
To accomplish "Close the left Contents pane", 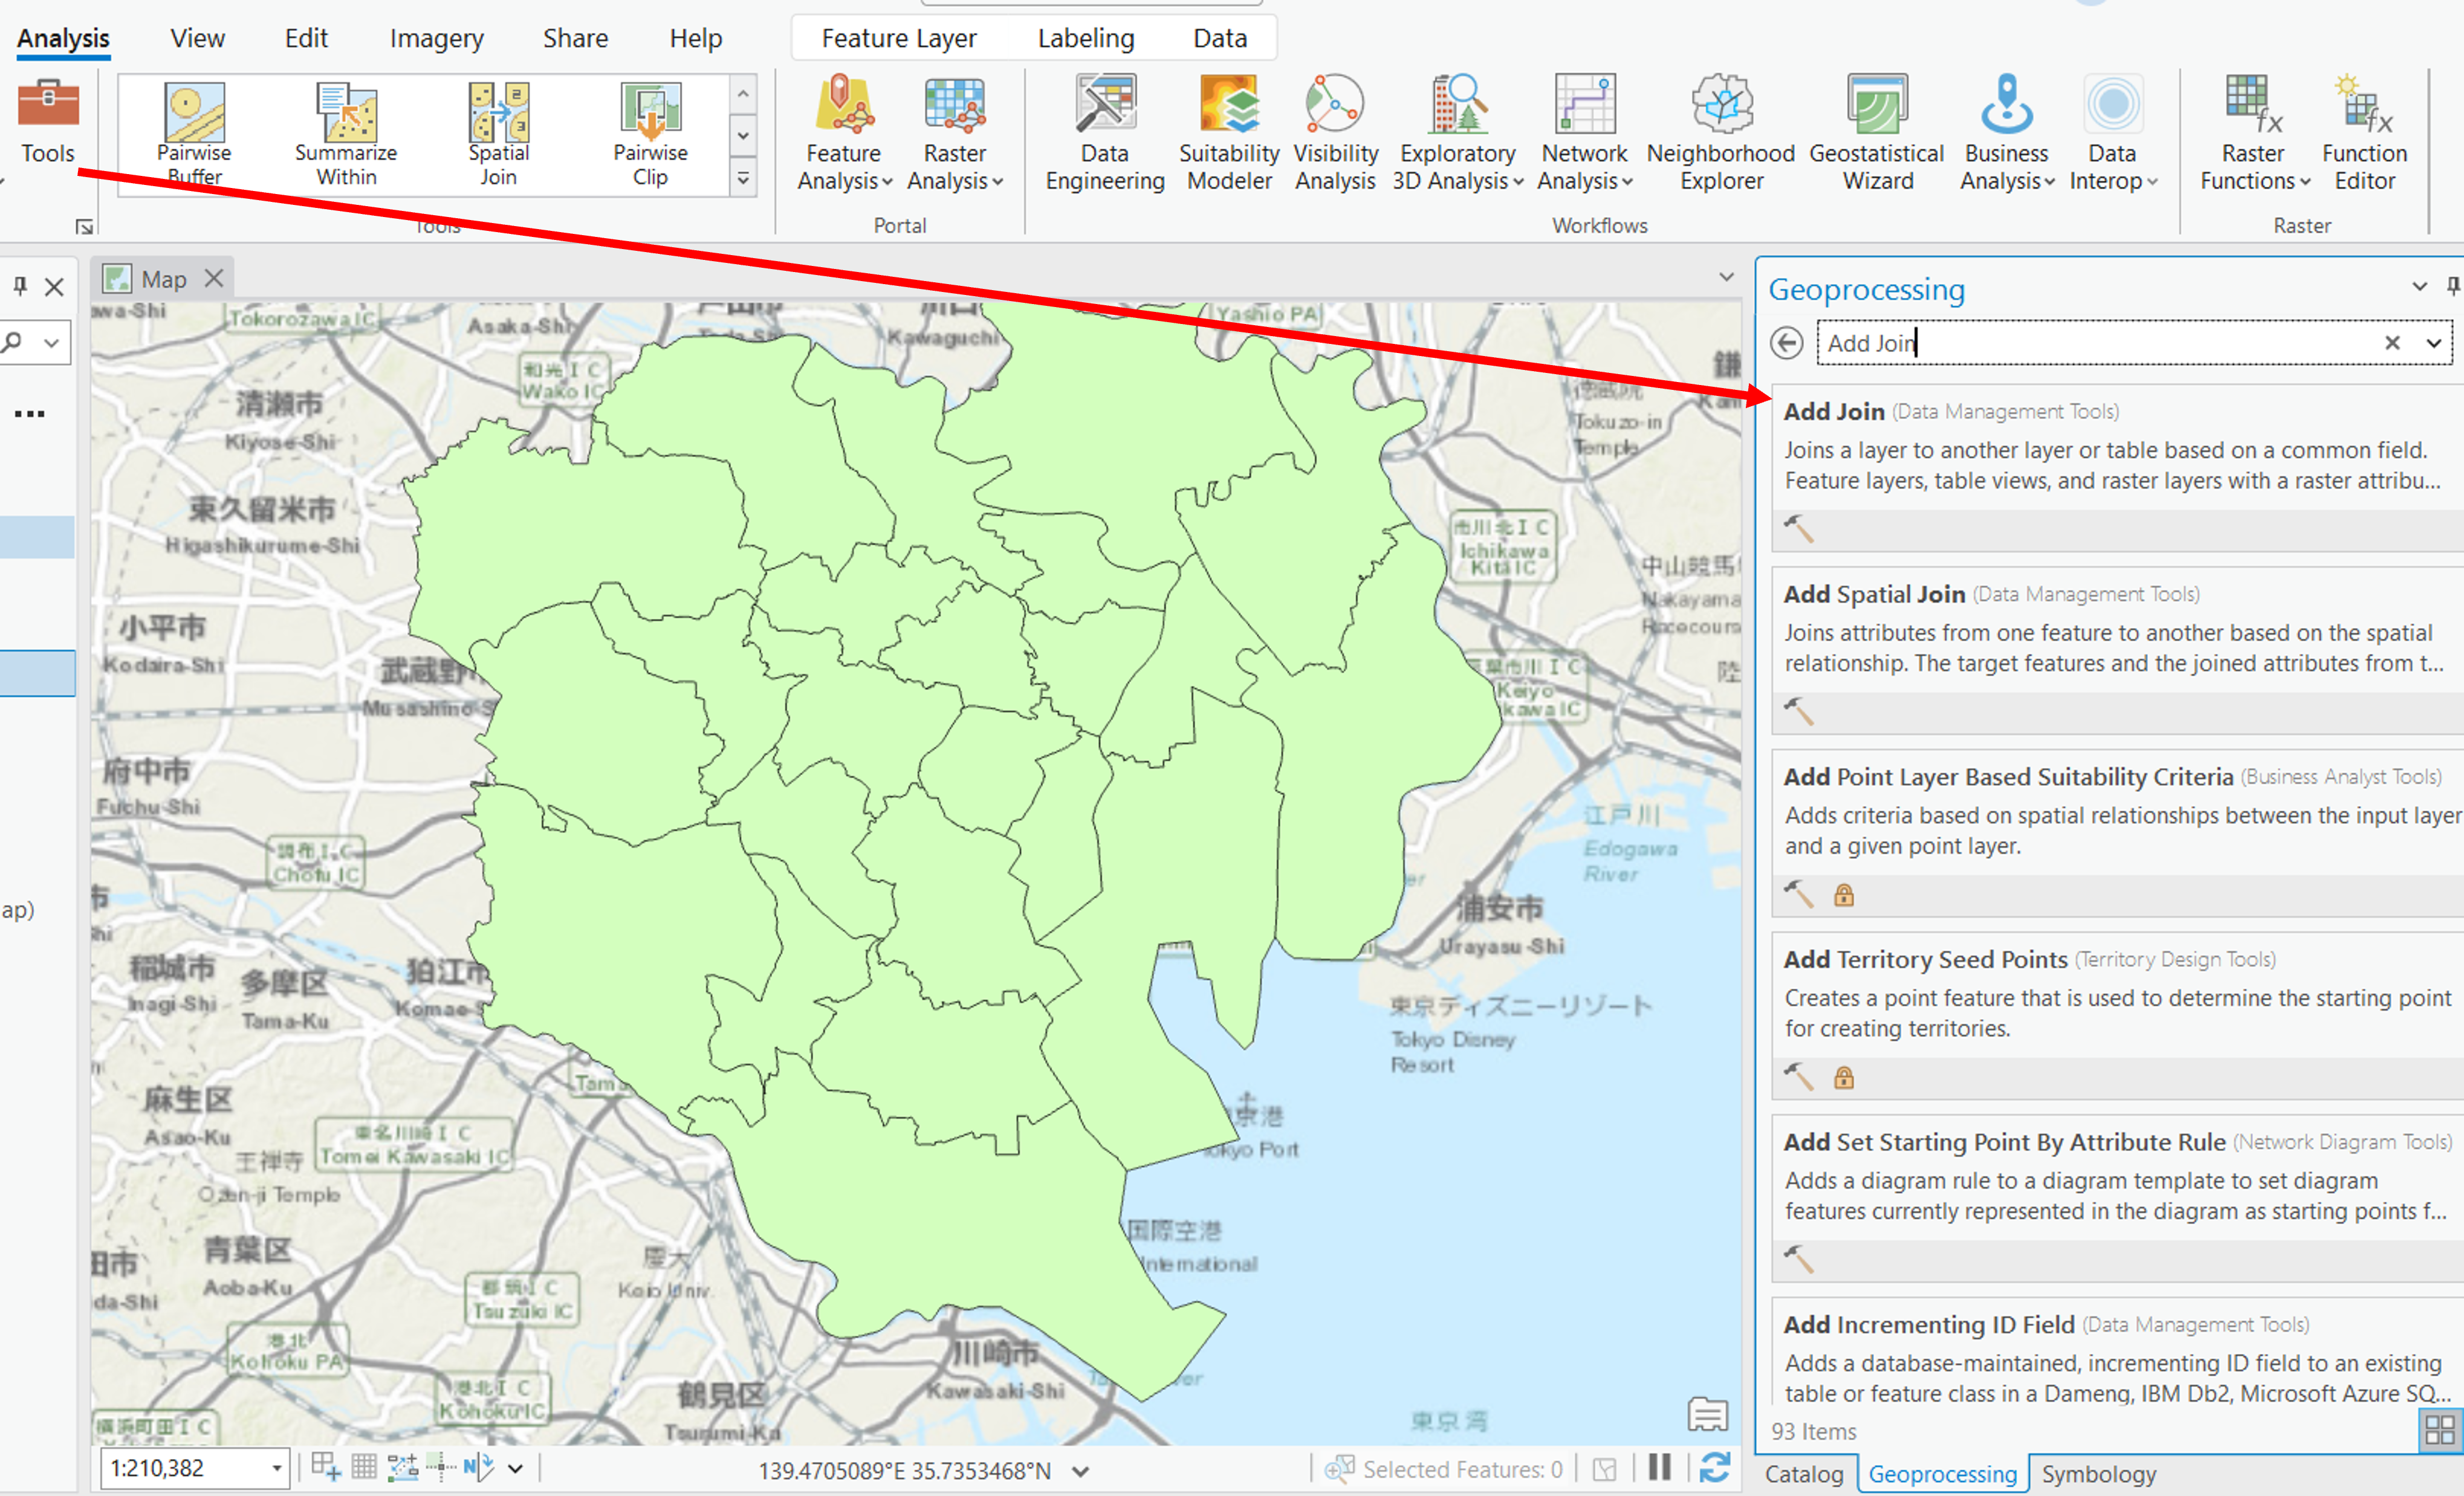I will point(55,287).
